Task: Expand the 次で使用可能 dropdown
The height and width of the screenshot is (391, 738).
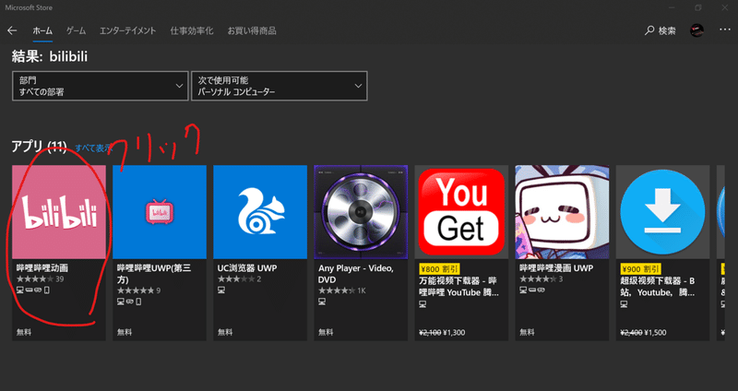Action: [x=280, y=86]
